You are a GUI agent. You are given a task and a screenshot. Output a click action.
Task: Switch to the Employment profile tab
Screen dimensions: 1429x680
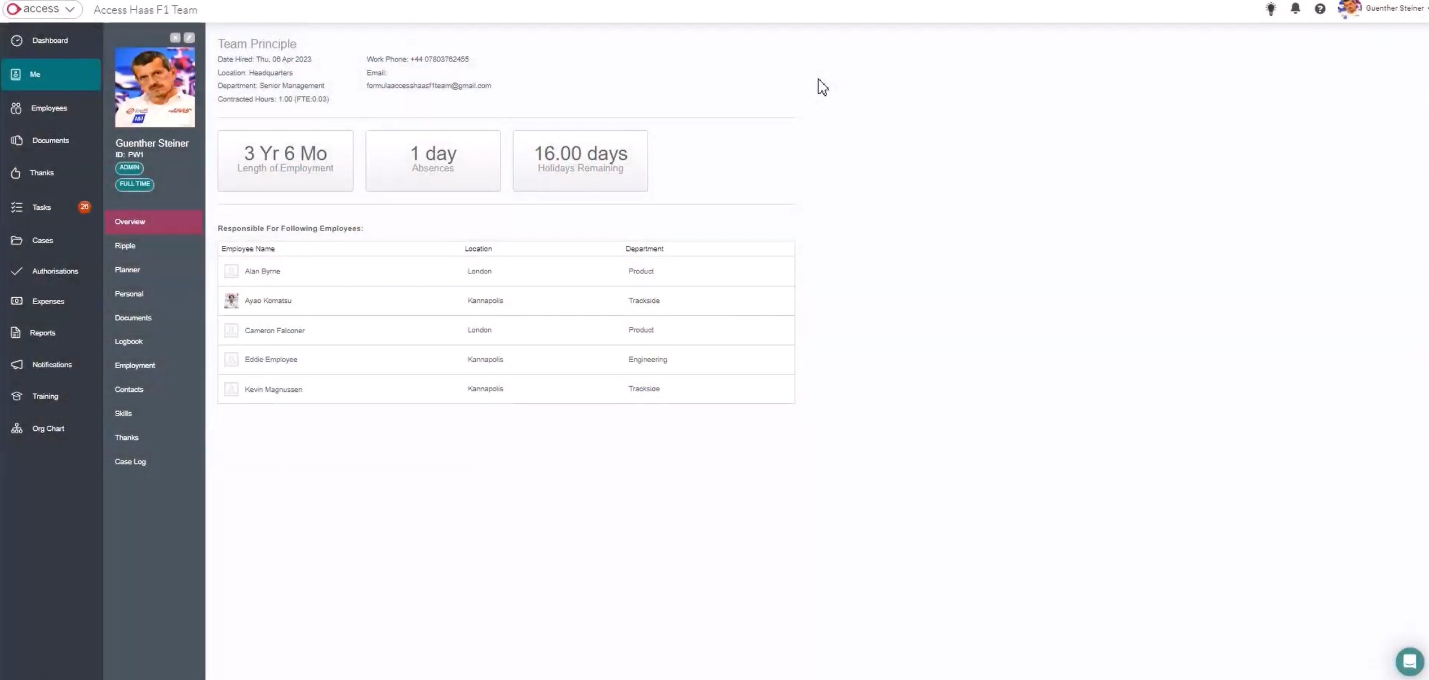tap(135, 365)
